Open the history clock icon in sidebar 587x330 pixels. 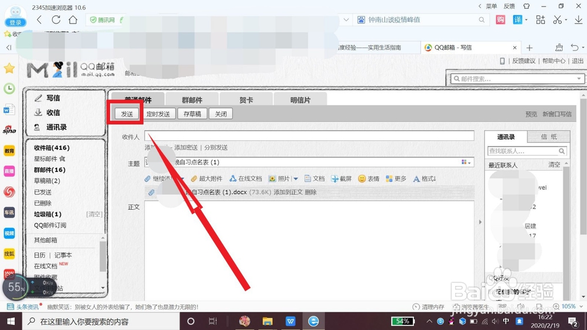[x=9, y=89]
